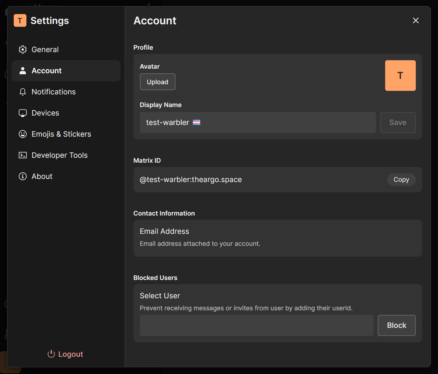Switch to the Notifications settings section
This screenshot has height=374, width=438.
pos(54,92)
